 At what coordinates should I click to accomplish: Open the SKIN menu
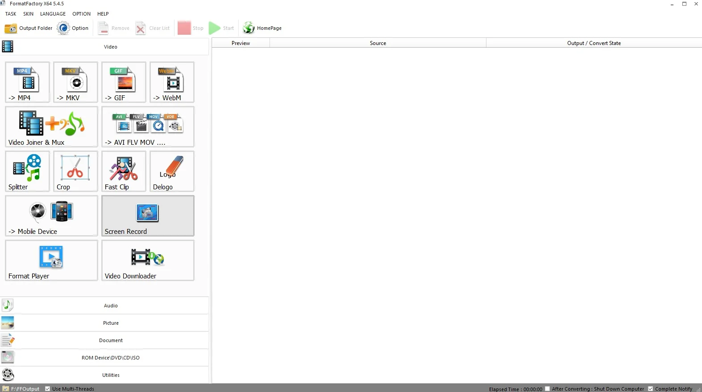(28, 14)
